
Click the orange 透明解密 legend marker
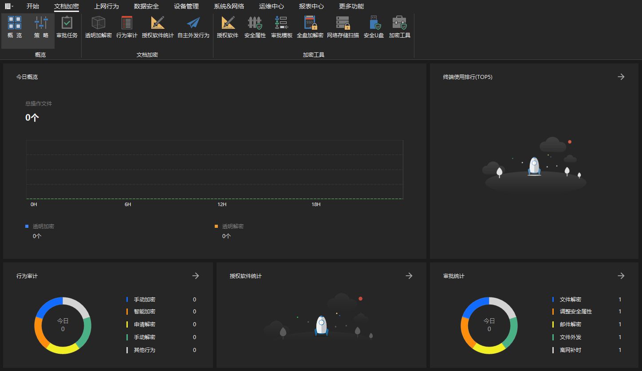click(216, 226)
